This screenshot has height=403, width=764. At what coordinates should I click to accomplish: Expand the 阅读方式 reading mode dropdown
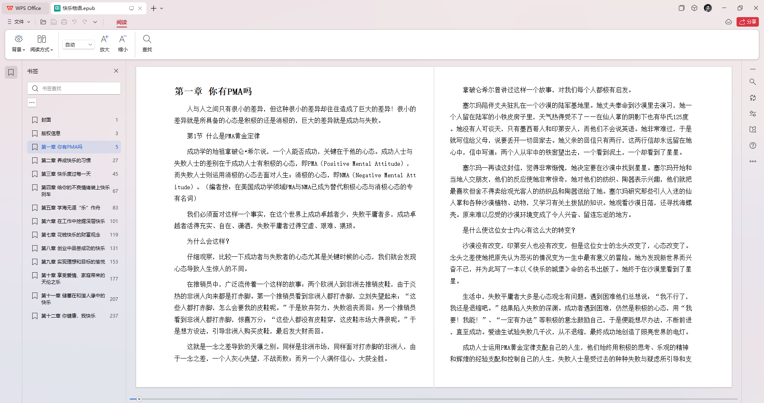pyautogui.click(x=41, y=43)
